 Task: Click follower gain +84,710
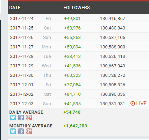72,94
